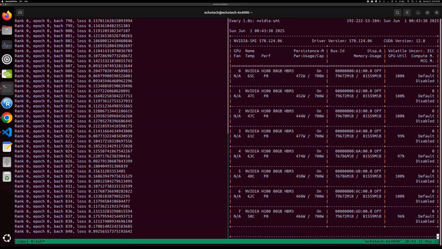
Task: Launch Visual Studio Code from dock
Action: click(7, 132)
